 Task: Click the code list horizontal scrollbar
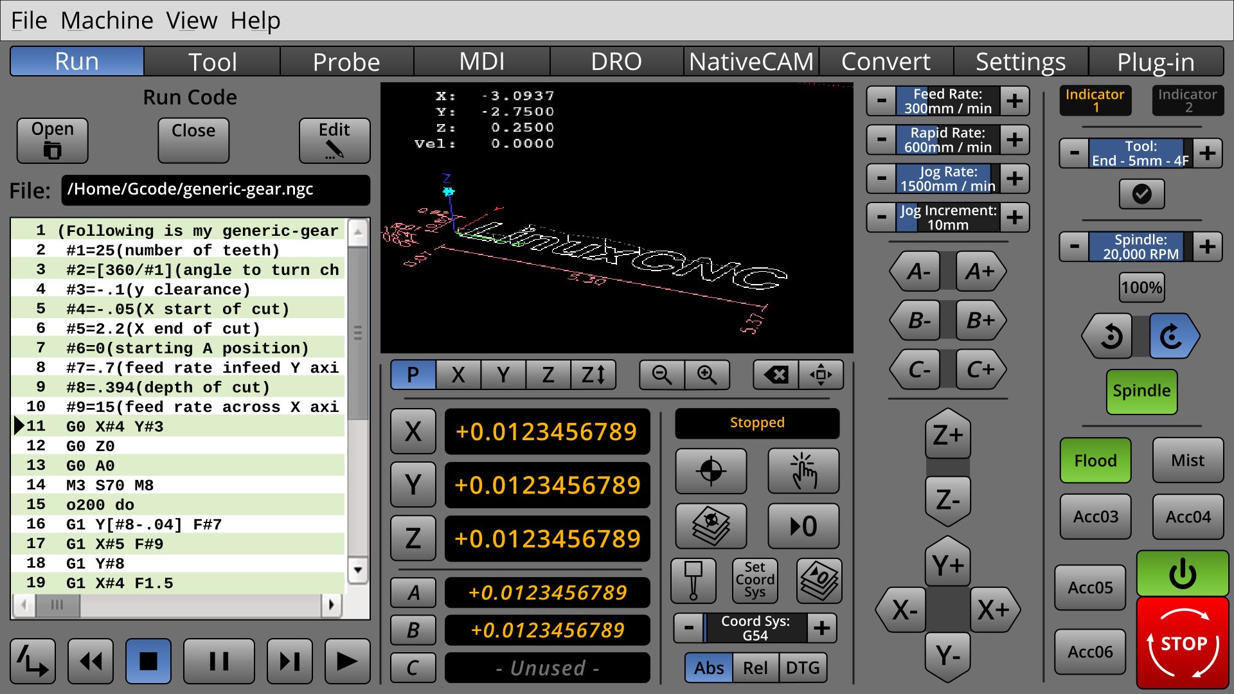pos(176,604)
